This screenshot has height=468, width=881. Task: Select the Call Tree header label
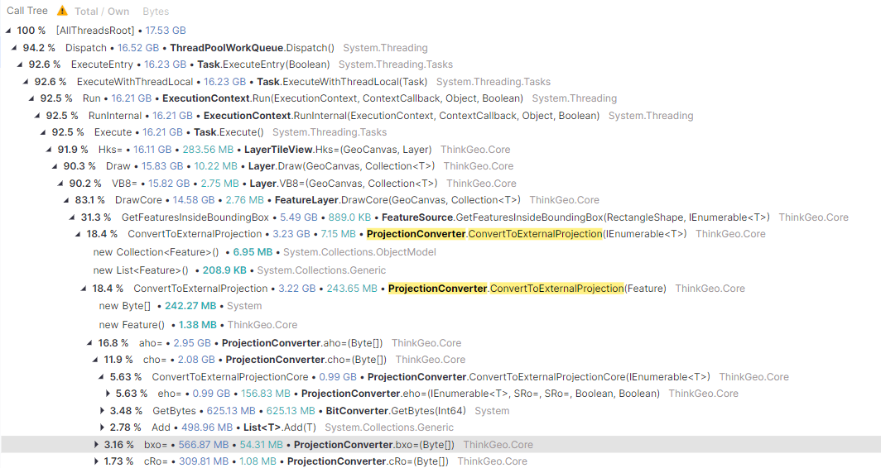coord(27,11)
